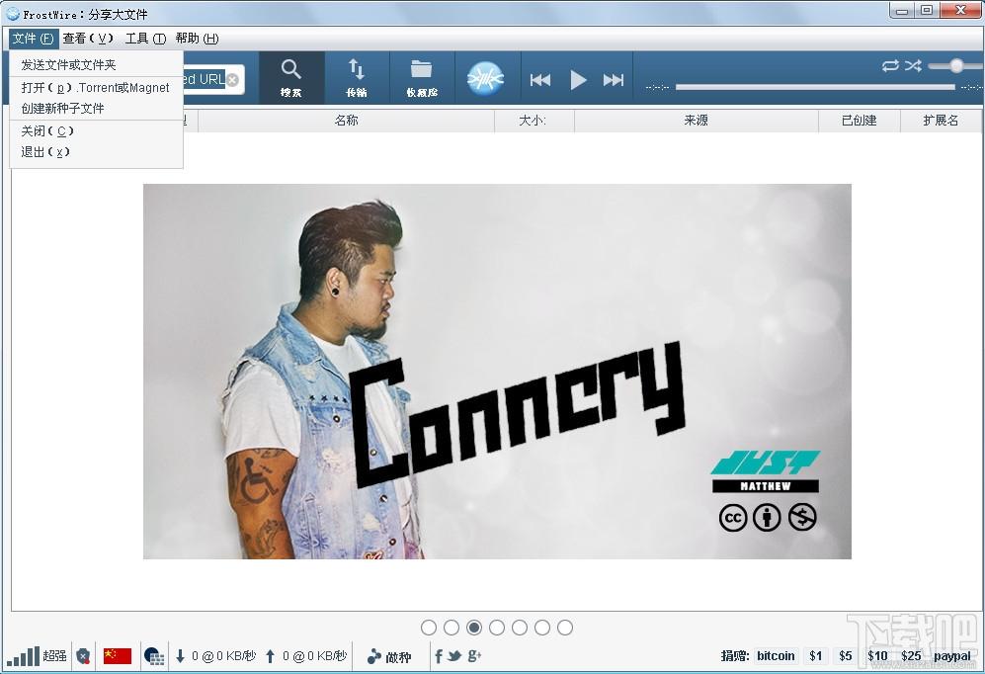Viewport: 985px width, 674px height.
Task: Sort results by 来源 column header
Action: 697,120
